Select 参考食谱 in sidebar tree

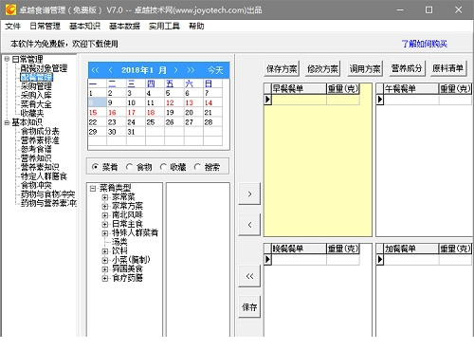point(36,149)
